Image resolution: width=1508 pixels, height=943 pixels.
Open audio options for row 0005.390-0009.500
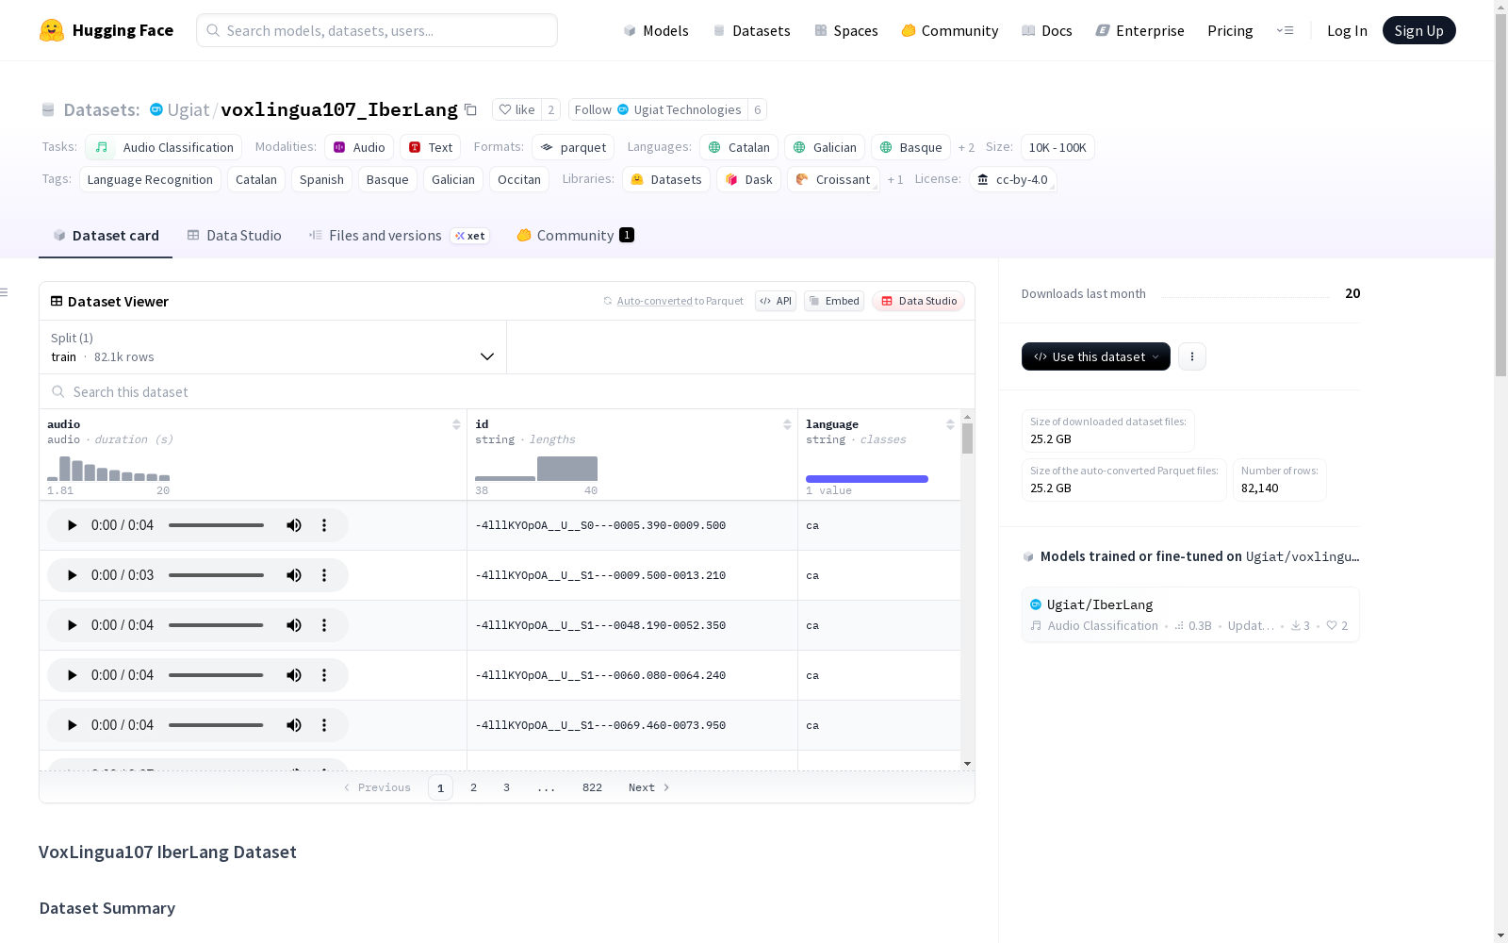[x=324, y=525]
